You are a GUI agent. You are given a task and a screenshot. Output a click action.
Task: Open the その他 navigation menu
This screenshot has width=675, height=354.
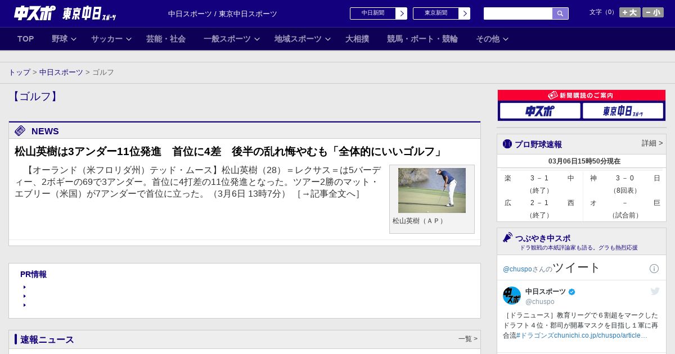pyautogui.click(x=488, y=39)
